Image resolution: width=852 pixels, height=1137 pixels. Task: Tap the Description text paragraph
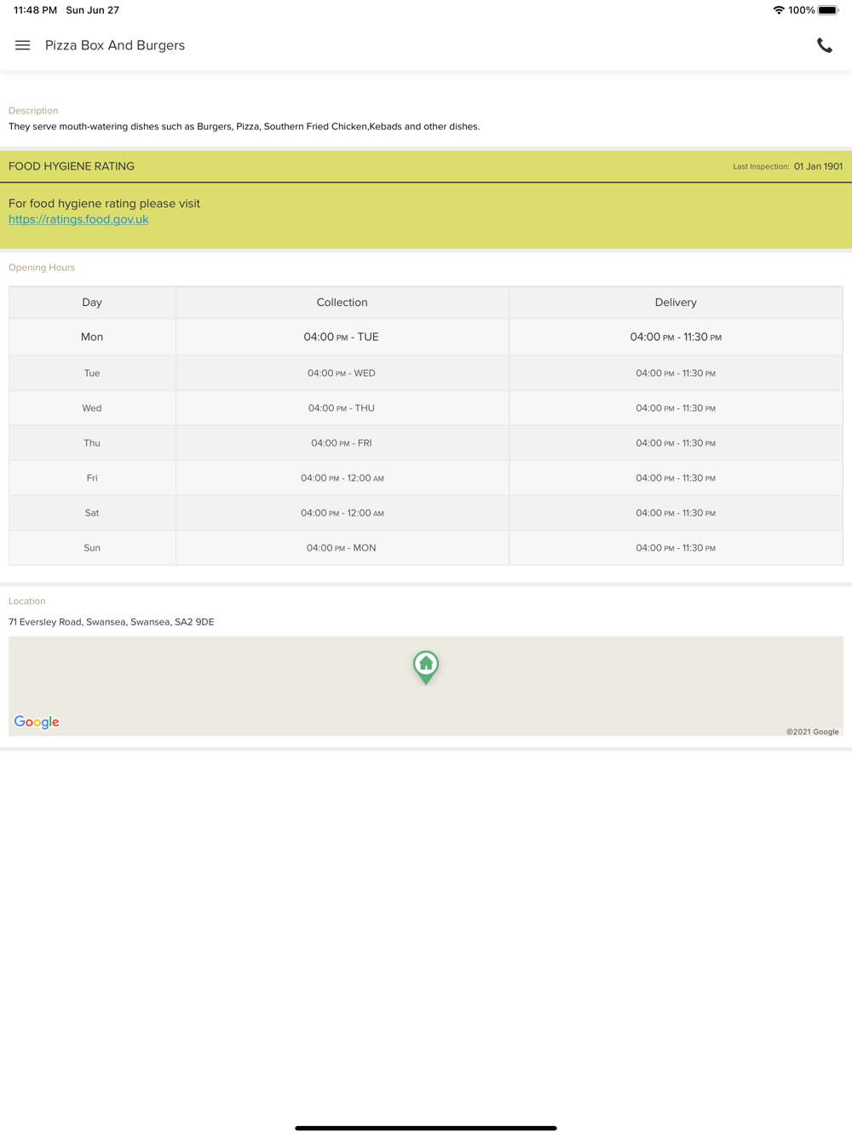245,126
